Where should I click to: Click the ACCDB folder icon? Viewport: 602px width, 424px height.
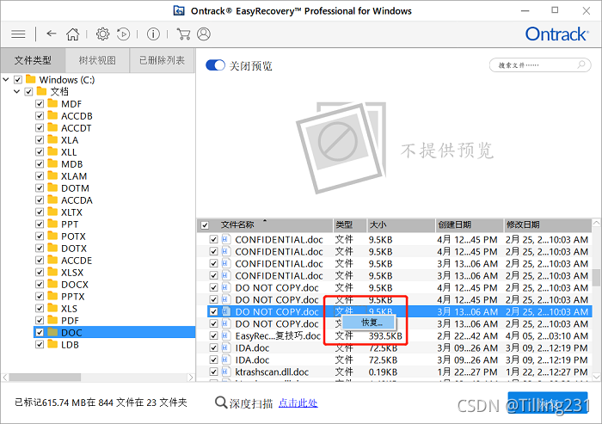point(52,115)
